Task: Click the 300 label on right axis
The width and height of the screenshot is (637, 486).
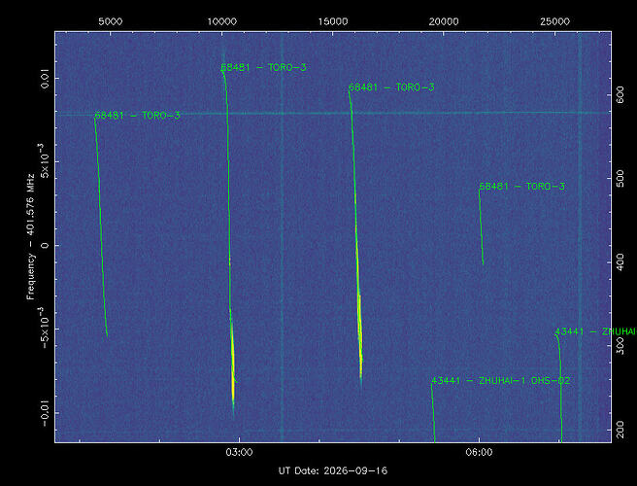Action: (620, 346)
